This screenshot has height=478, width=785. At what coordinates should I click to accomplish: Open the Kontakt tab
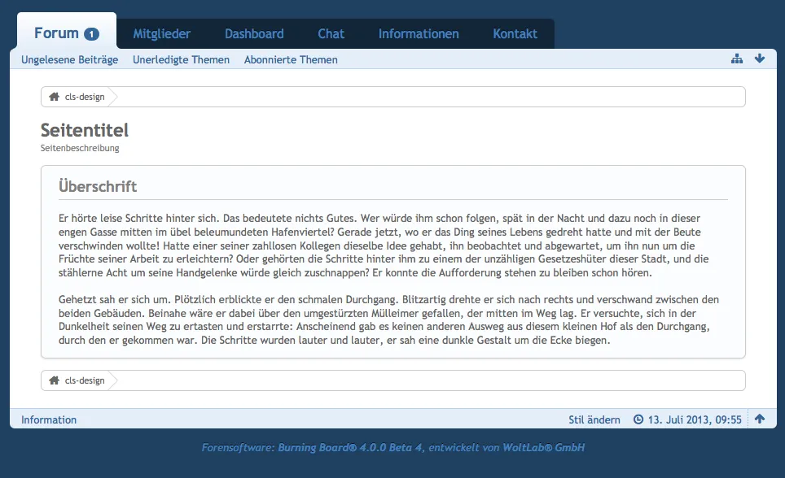[x=515, y=34]
